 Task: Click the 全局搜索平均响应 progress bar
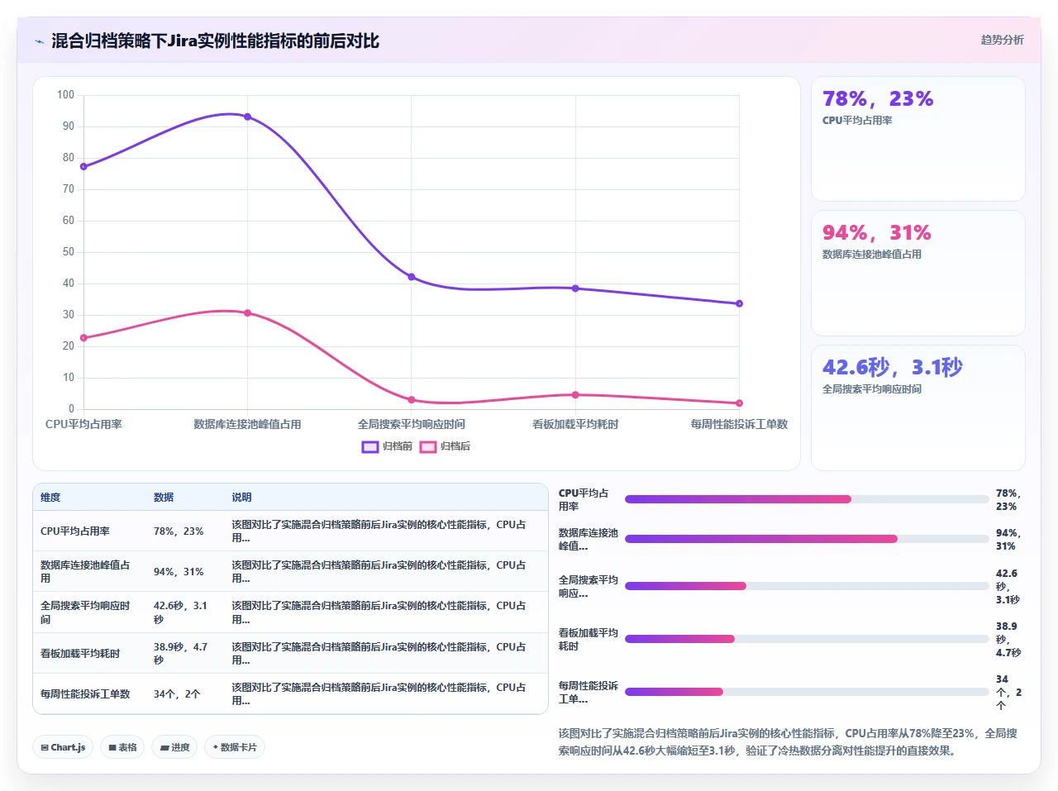[x=807, y=586]
